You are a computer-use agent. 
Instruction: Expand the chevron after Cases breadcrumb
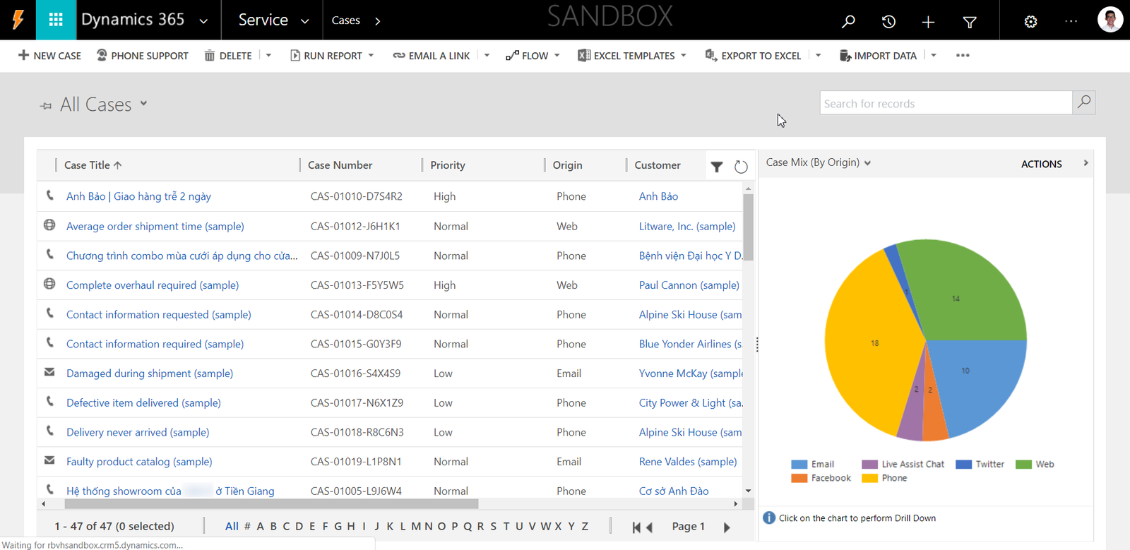(378, 21)
